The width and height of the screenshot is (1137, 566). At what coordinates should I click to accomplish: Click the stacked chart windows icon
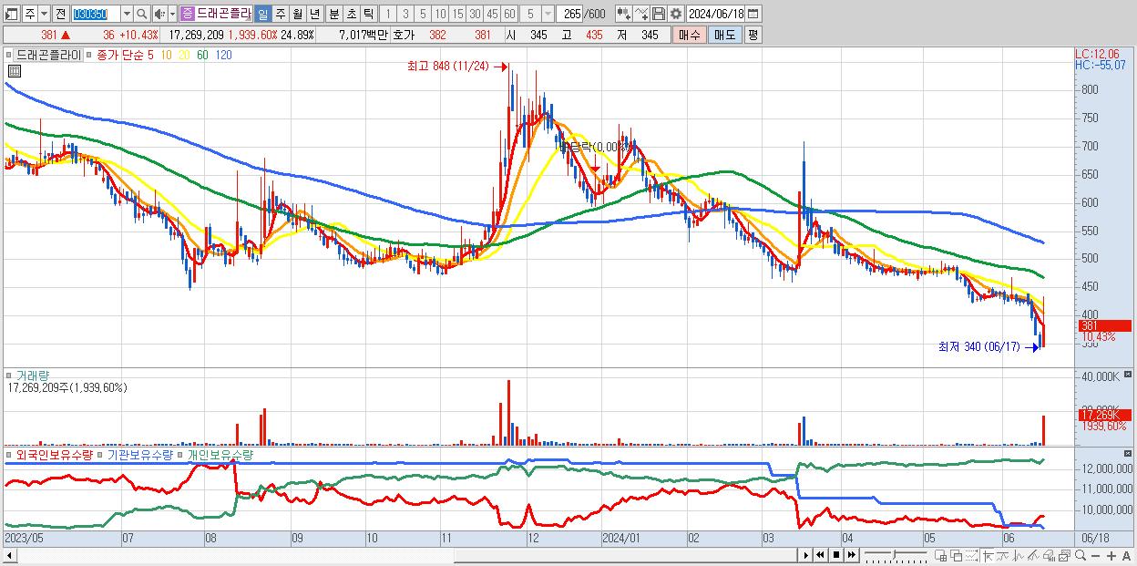pyautogui.click(x=1065, y=555)
